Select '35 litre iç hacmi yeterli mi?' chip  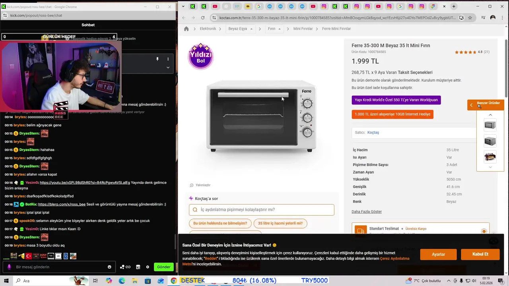coord(280,224)
